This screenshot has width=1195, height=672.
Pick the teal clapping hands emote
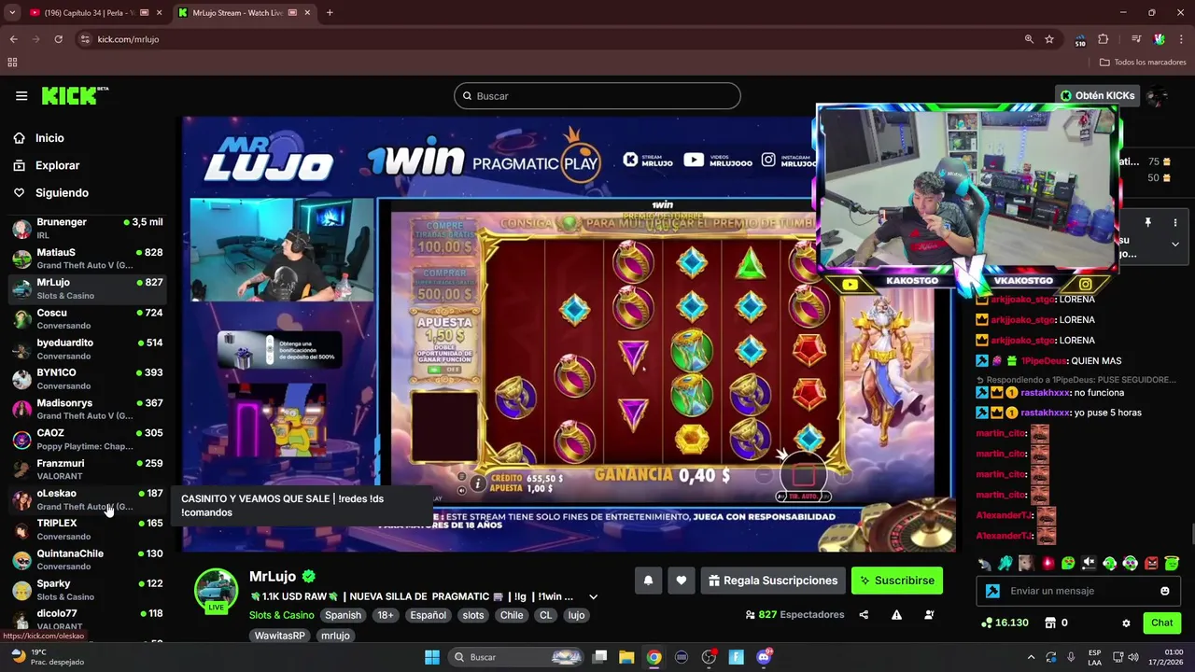point(1005,563)
